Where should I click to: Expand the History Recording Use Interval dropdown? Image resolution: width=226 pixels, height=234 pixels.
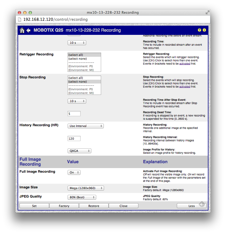click(x=85, y=126)
